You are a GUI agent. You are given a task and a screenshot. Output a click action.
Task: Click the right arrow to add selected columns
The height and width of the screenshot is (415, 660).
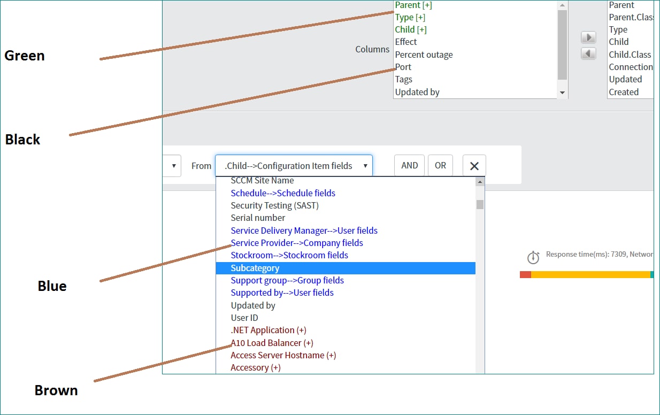(588, 37)
